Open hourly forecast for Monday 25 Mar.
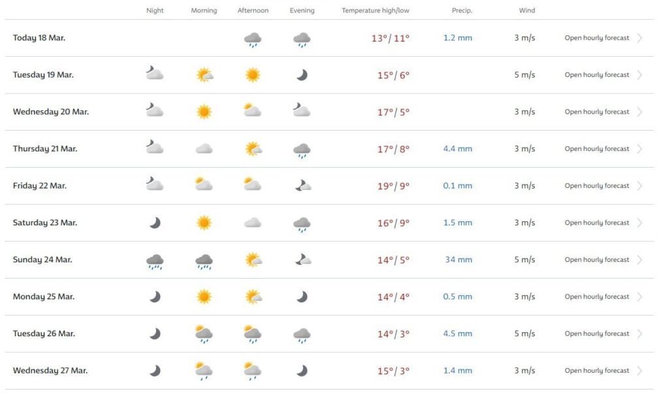The height and width of the screenshot is (393, 669). [x=596, y=297]
